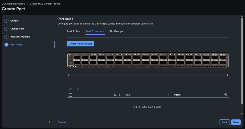Screen dimensions: 245x129
Task: Click the step 4 number badge
Action: [6, 45]
